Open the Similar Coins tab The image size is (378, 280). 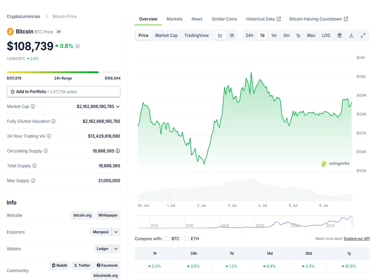click(224, 19)
